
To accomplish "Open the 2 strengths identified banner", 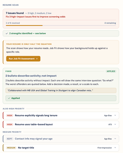I will tap(61, 33).
